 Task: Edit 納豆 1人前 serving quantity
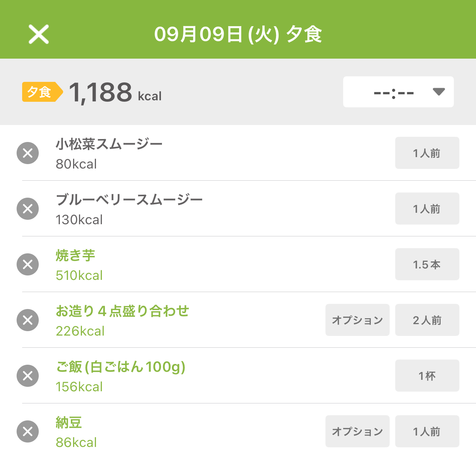point(427,431)
